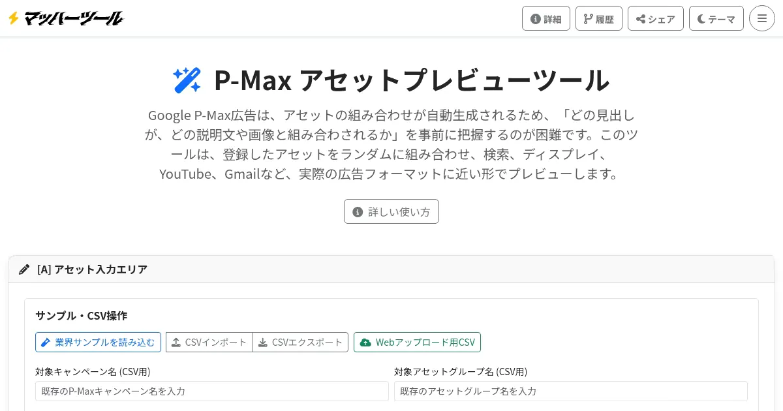Open the 詳しい使い方 usage guide

(x=391, y=211)
